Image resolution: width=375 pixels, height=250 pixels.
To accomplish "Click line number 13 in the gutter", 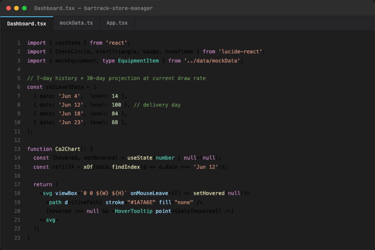I will tap(17, 149).
